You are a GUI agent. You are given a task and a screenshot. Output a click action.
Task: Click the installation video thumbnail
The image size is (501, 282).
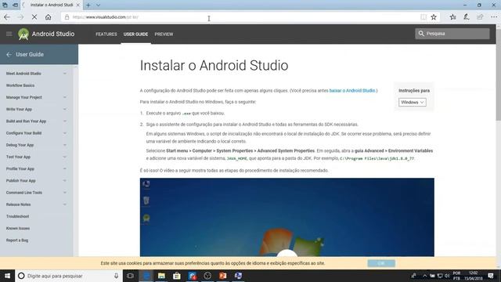click(287, 217)
